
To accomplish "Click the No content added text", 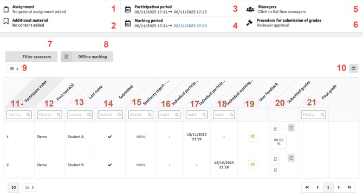I will pyautogui.click(x=28, y=25).
